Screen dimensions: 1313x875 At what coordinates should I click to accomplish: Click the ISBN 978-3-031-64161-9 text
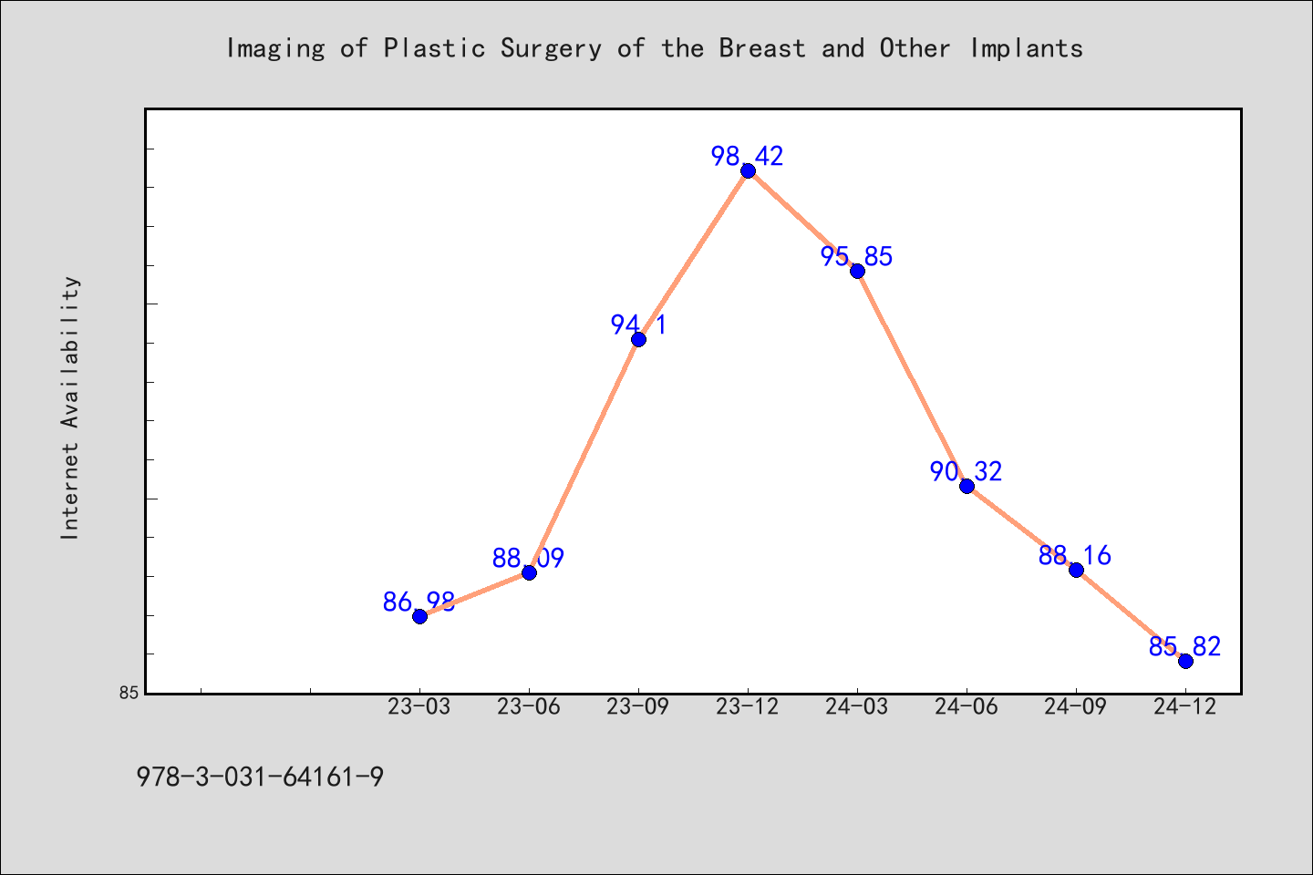pyautogui.click(x=260, y=777)
